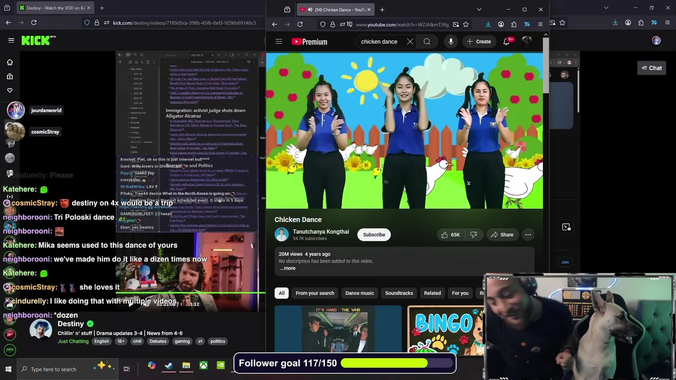Open downloads in YouTube browser window
Image resolution: width=676 pixels, height=380 pixels.
click(488, 24)
